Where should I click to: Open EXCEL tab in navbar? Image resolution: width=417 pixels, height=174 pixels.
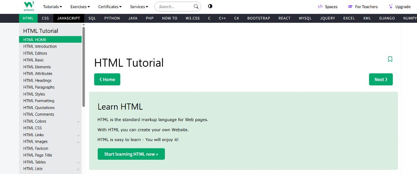[x=349, y=18]
